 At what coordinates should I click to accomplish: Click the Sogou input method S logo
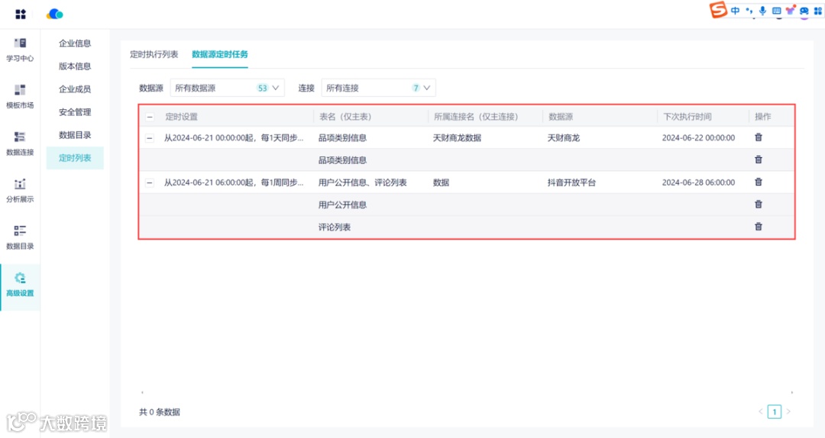[x=717, y=9]
